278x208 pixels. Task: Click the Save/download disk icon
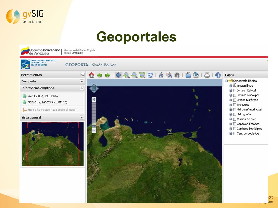pyautogui.click(x=196, y=75)
